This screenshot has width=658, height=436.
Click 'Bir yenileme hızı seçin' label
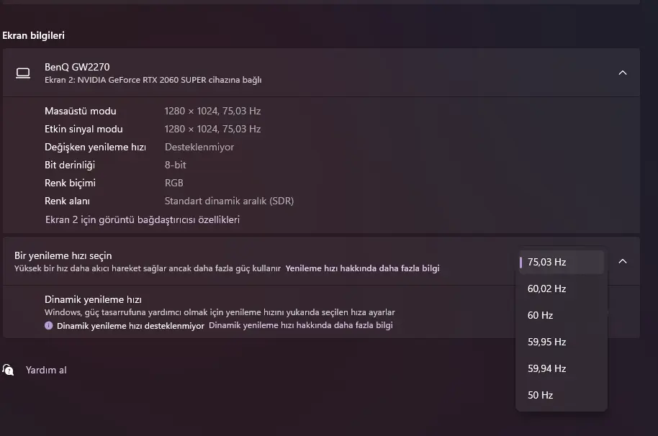coord(63,255)
